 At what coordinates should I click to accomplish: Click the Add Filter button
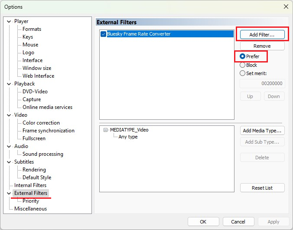(x=262, y=35)
